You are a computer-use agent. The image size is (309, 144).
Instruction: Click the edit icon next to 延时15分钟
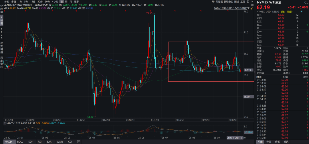click(302, 12)
